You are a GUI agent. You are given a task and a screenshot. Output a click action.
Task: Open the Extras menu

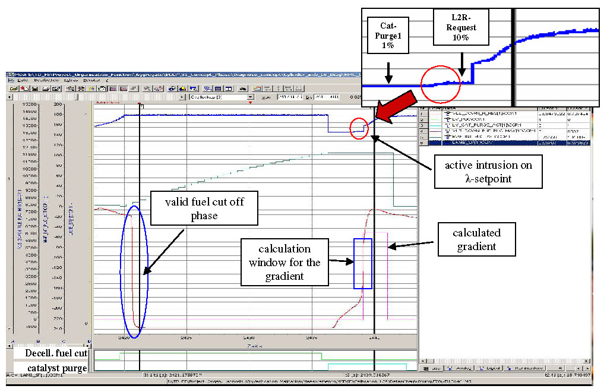pyautogui.click(x=71, y=80)
